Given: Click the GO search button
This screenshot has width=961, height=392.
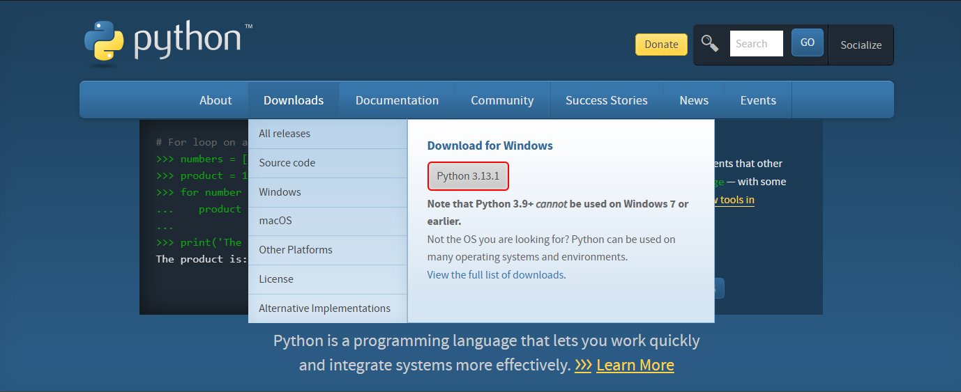Looking at the screenshot, I should 808,42.
